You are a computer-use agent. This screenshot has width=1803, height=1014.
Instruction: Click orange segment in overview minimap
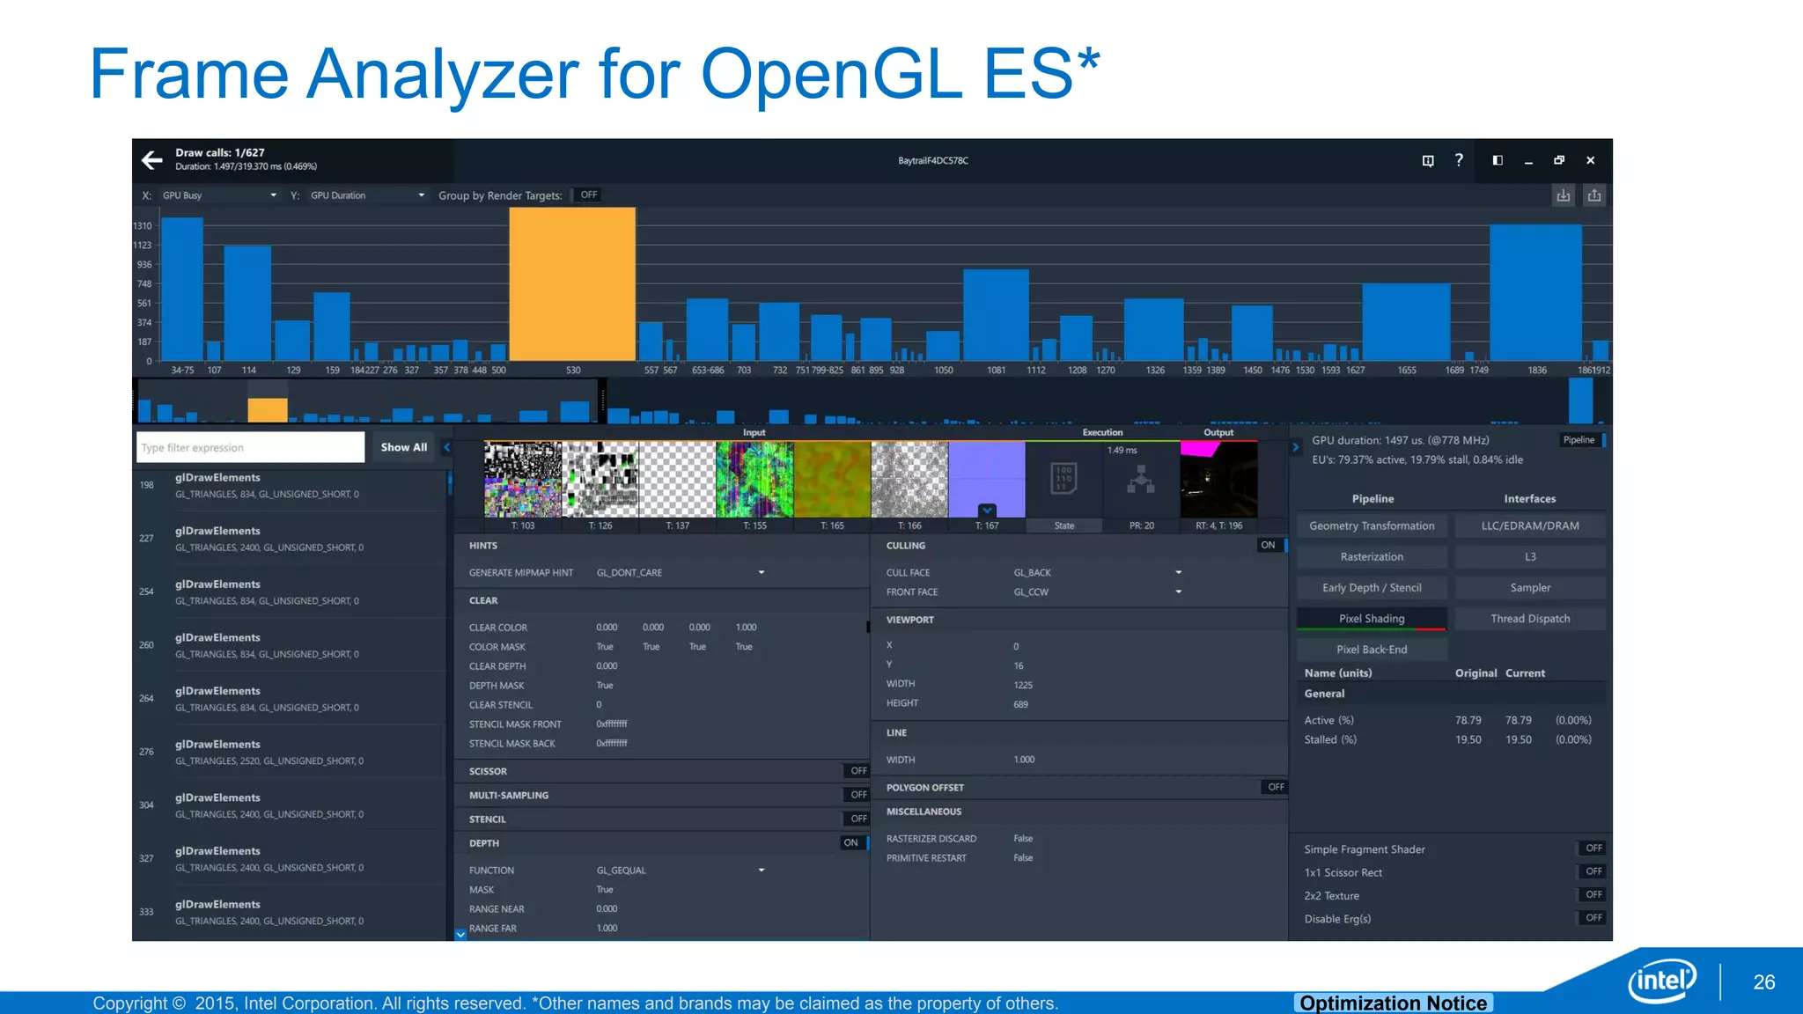tap(267, 410)
